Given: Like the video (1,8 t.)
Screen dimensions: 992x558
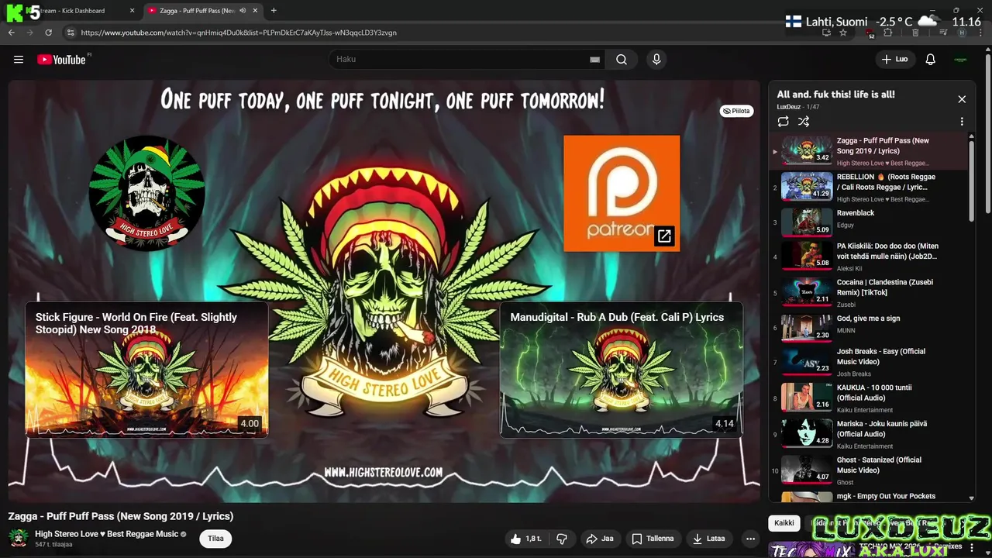Looking at the screenshot, I should tap(526, 539).
